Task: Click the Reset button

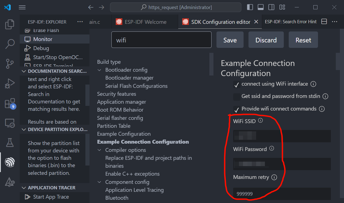Action: (303, 40)
